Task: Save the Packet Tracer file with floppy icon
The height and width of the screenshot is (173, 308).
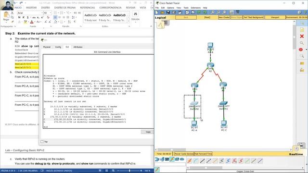Action: [168, 12]
